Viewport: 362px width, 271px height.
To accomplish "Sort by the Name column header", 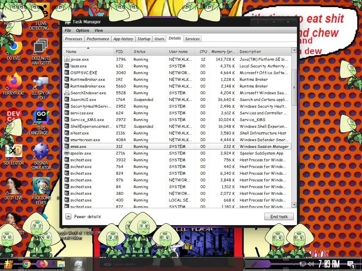I will click(88, 52).
